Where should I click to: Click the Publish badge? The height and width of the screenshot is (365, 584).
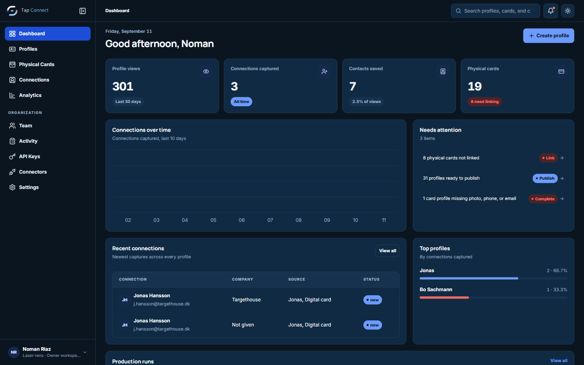[545, 178]
